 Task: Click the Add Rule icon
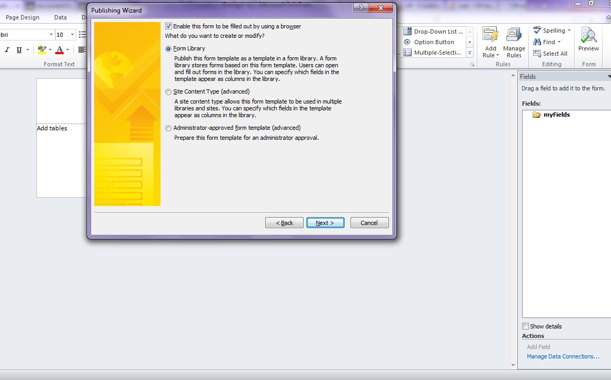click(490, 34)
